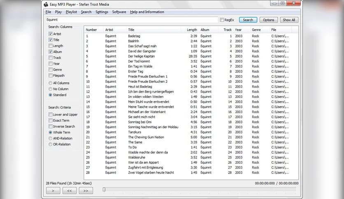Select the track titled Badetag
This screenshot has width=344, height=199.
click(134, 36)
